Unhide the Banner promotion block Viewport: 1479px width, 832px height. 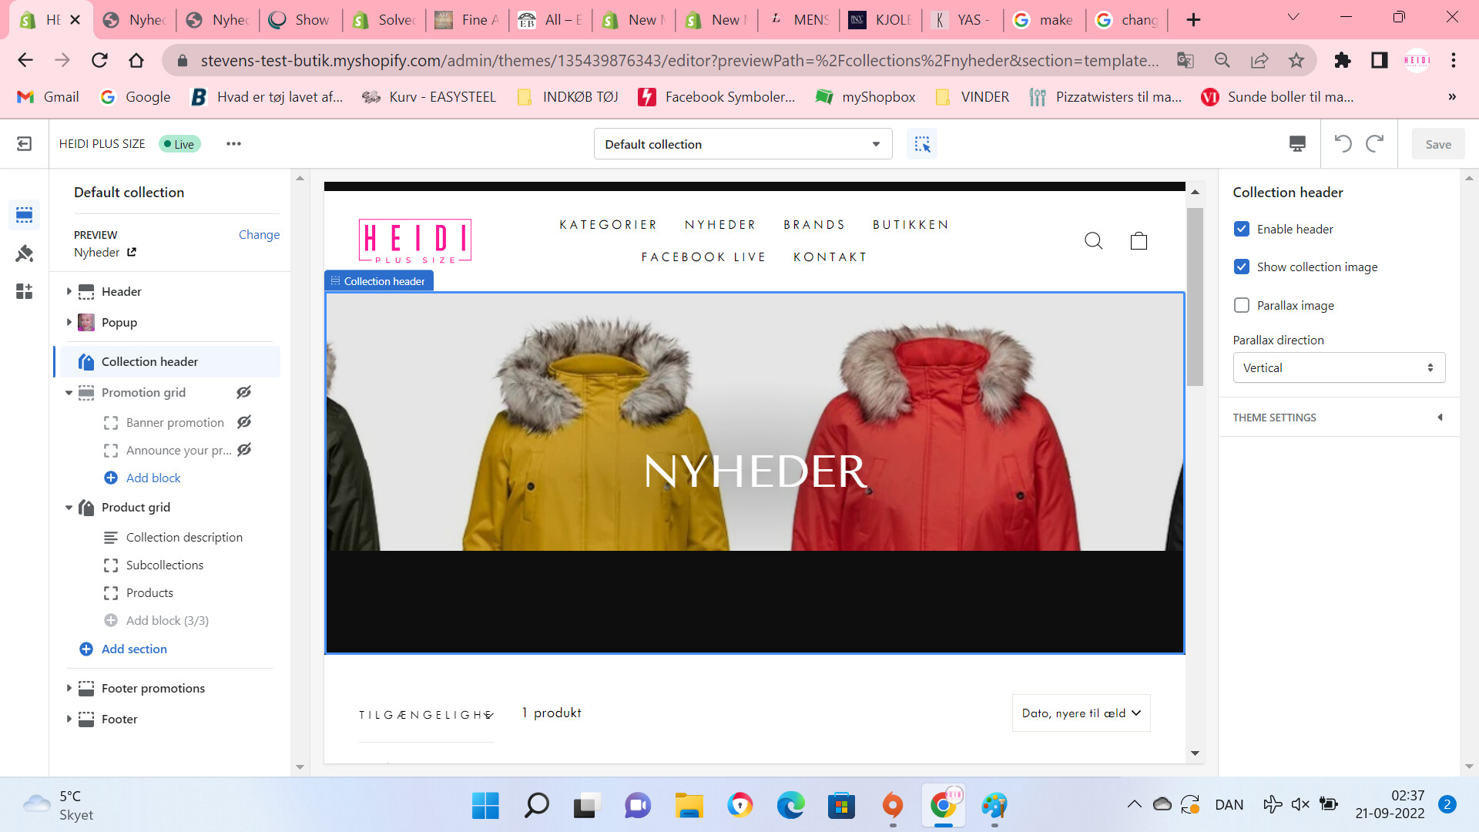pos(243,422)
